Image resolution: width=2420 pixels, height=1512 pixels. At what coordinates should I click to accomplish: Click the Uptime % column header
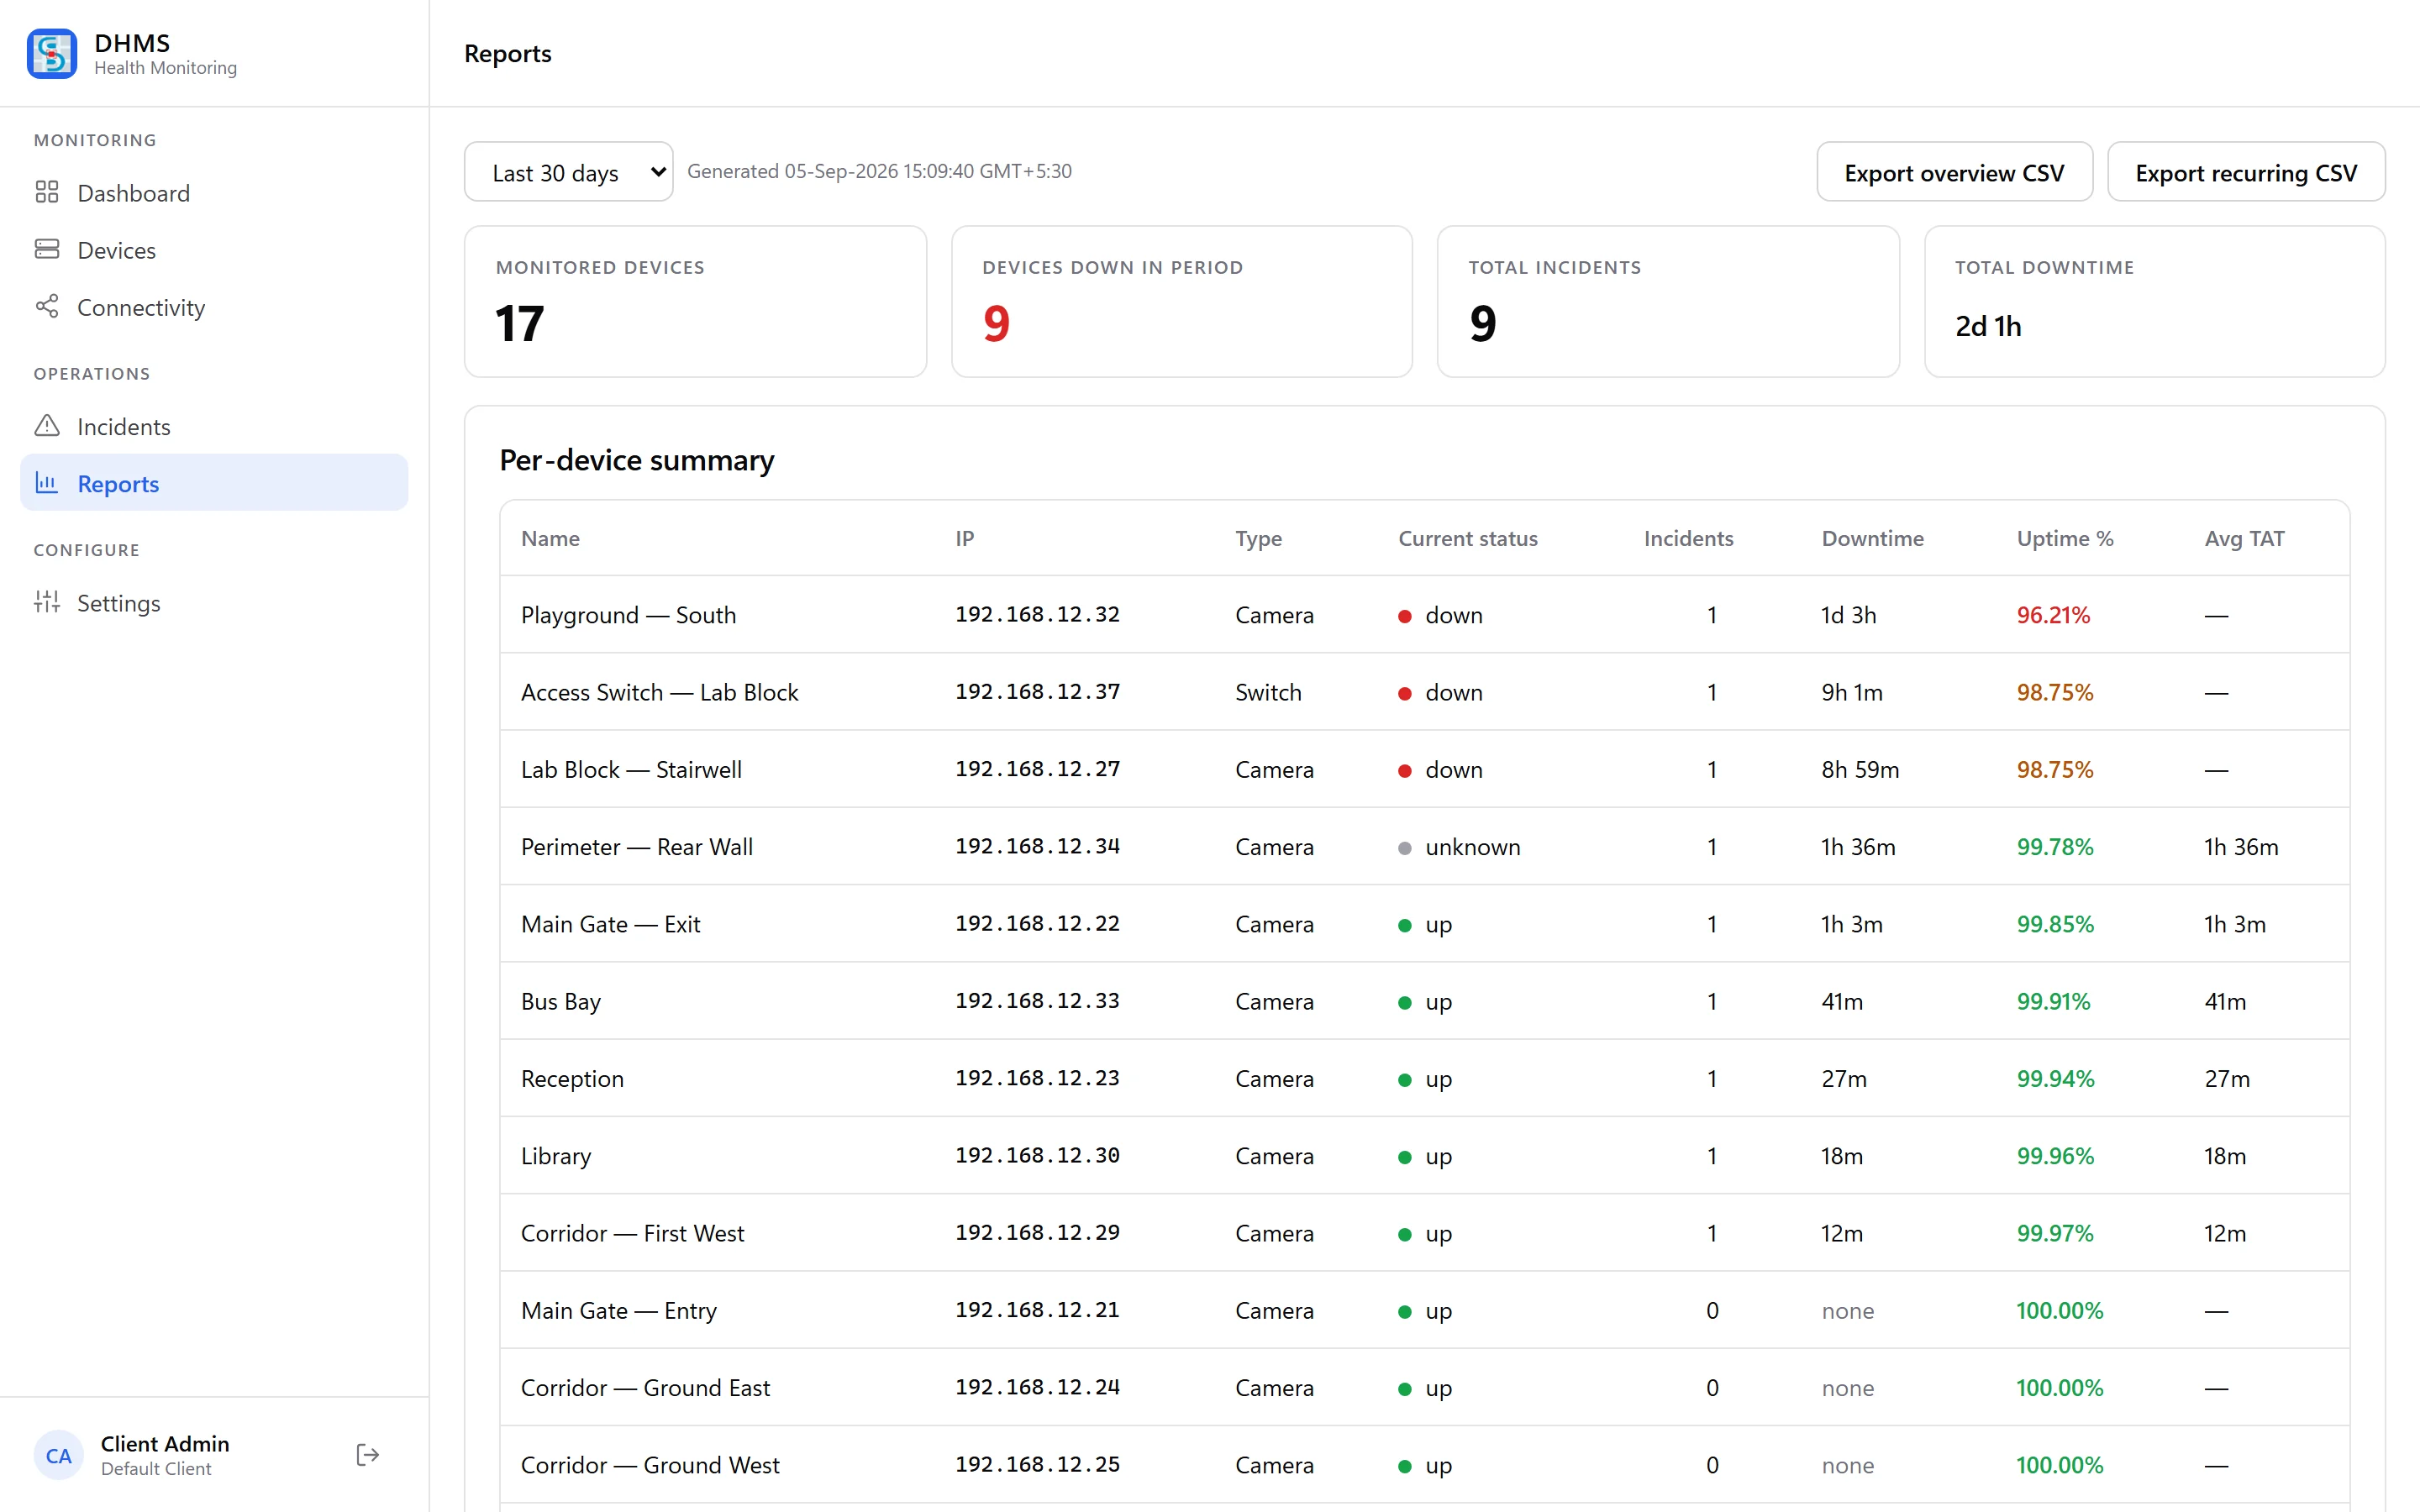(x=2065, y=538)
